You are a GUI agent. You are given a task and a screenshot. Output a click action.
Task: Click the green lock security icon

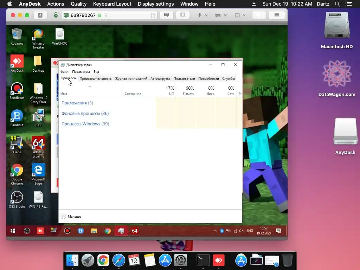[x=56, y=15]
